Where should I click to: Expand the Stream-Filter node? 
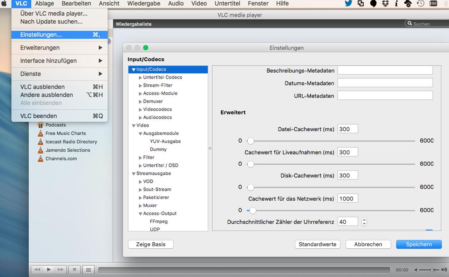click(140, 85)
